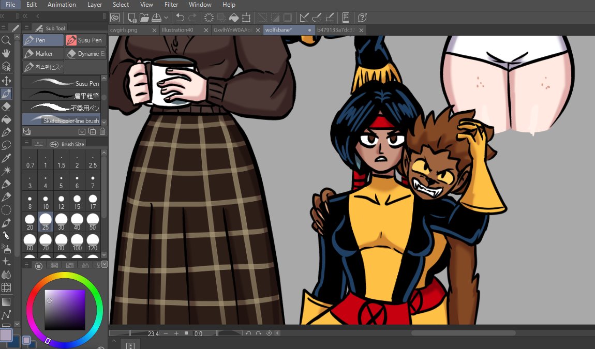Viewport: 595px width, 349px height.
Task: Select the Fill bucket tool in left toolbar
Action: point(6,119)
